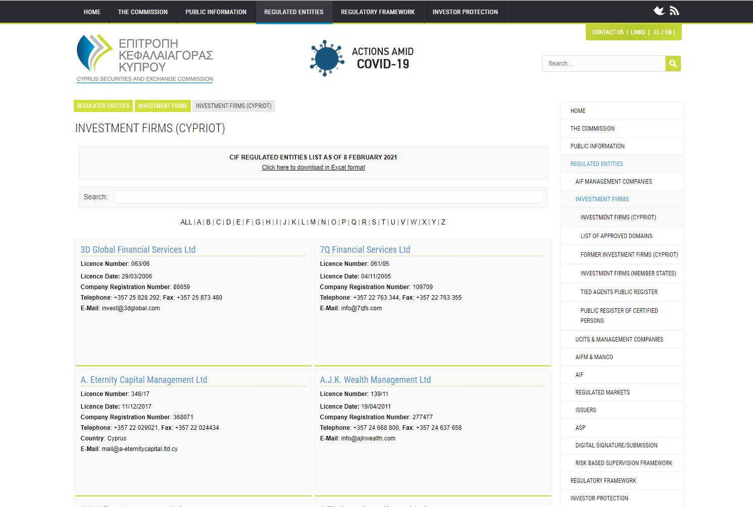Select the Investment Firms breadcrumb tab
Image resolution: width=753 pixels, height=507 pixels.
click(x=162, y=106)
